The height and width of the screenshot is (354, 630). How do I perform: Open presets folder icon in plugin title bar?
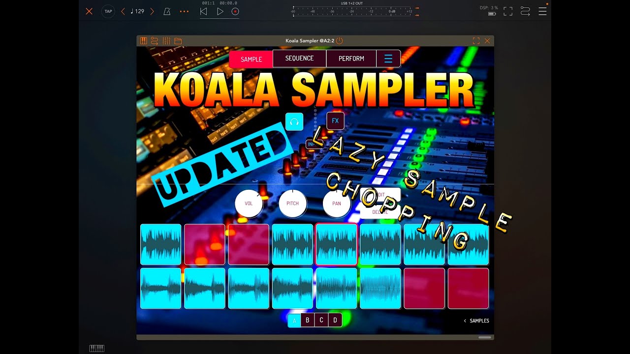click(x=178, y=41)
